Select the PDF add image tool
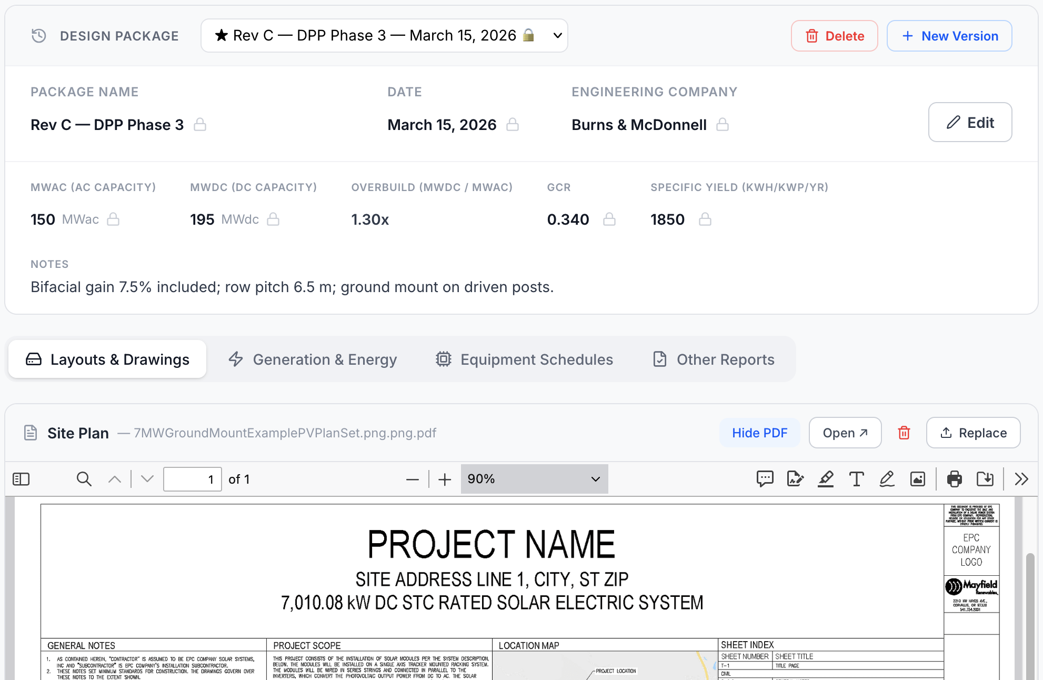The width and height of the screenshot is (1043, 680). pyautogui.click(x=918, y=479)
